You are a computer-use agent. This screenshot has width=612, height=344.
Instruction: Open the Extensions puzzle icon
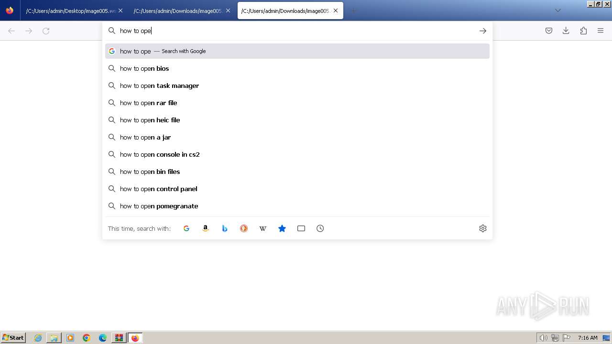click(583, 31)
